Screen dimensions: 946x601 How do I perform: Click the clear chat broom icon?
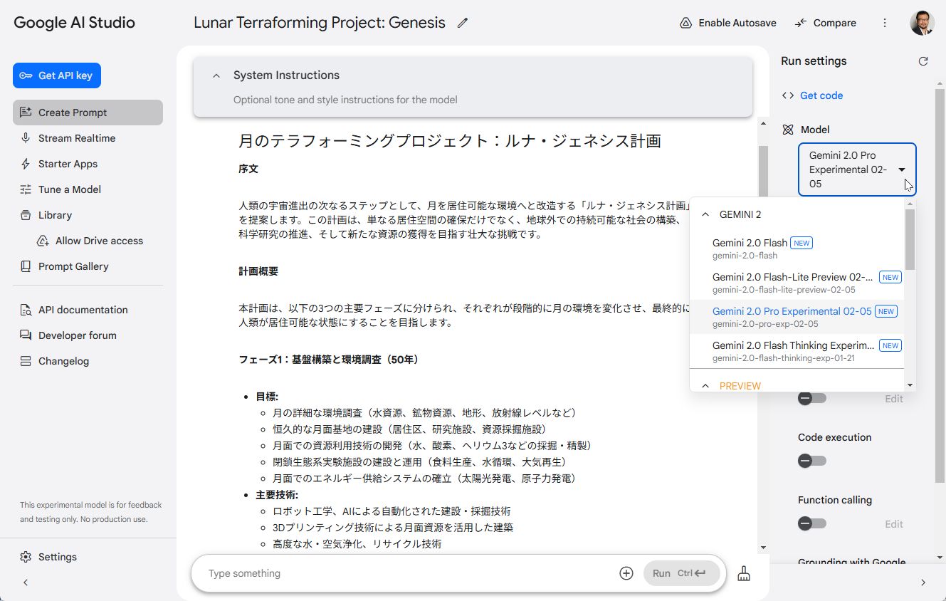coord(744,573)
